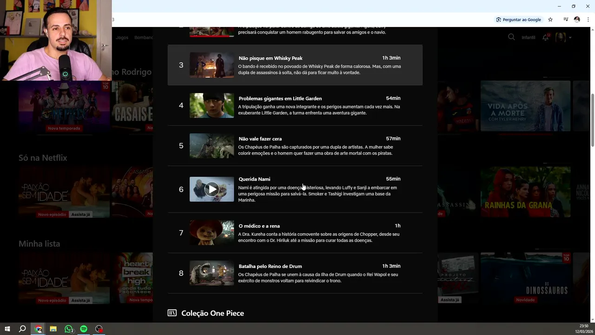
Task: Expand the Netflix profile dropdown arrow
Action: 570,38
